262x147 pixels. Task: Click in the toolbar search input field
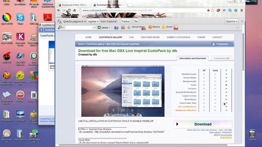(x=79, y=27)
